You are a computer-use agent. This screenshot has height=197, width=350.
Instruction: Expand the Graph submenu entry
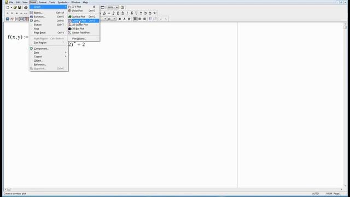(49, 7)
